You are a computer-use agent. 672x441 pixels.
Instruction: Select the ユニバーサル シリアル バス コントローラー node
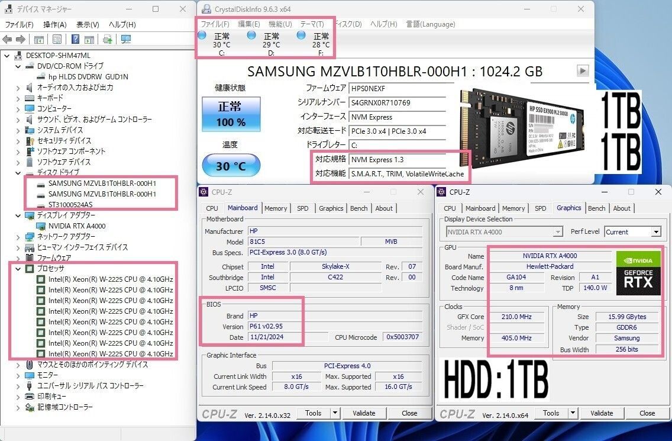(90, 386)
